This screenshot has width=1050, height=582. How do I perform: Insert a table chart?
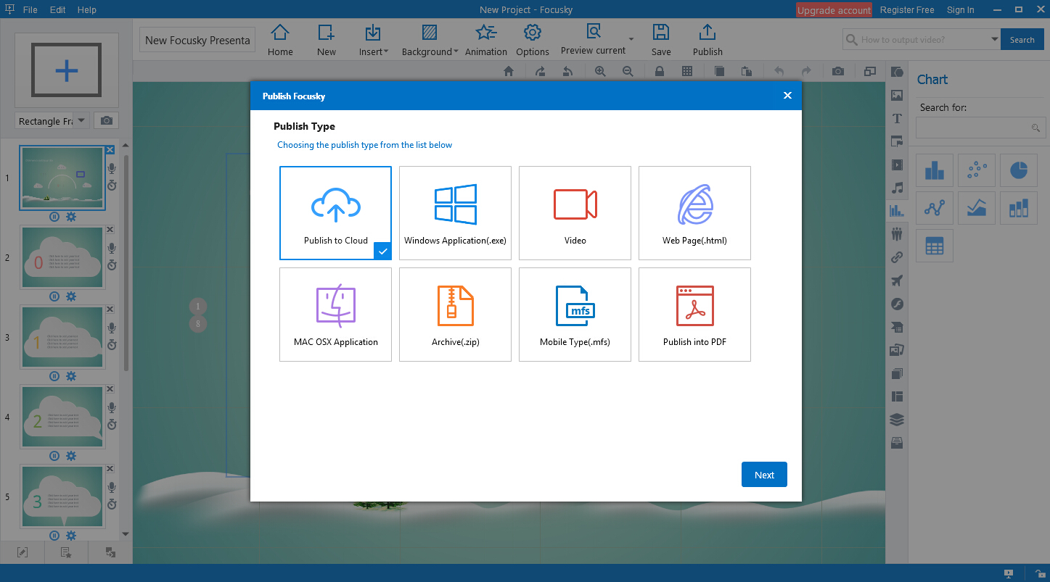[x=935, y=247]
